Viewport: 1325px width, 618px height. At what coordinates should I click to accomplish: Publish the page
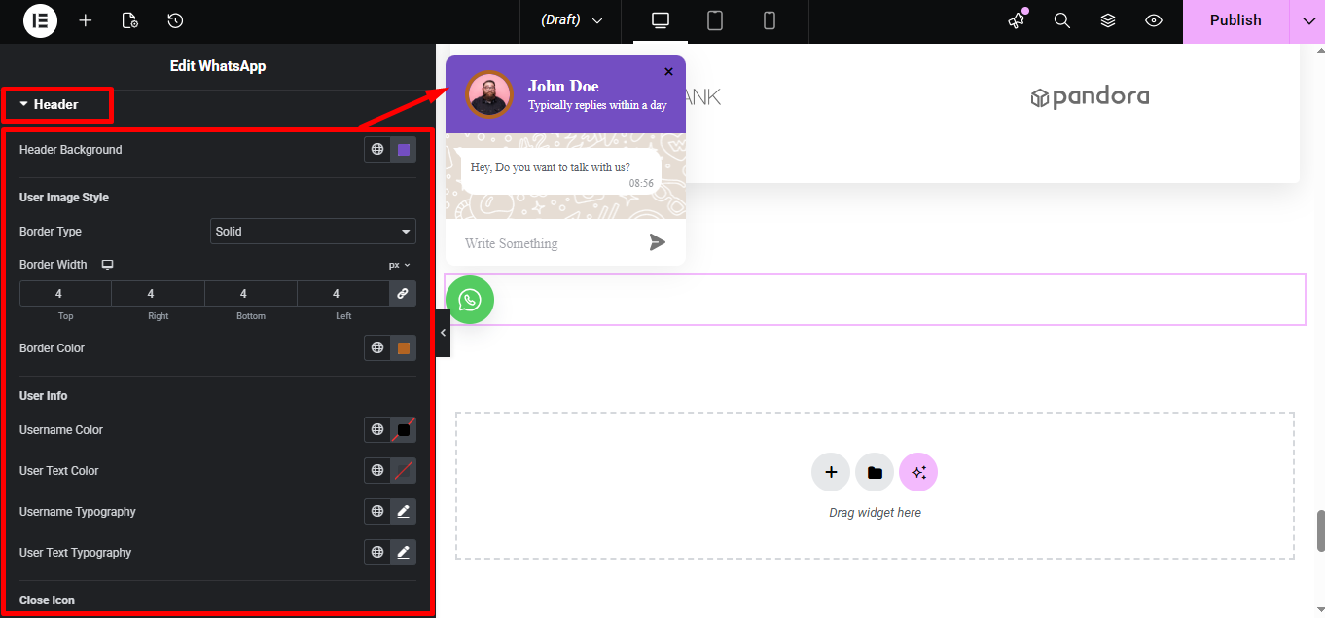(1235, 20)
